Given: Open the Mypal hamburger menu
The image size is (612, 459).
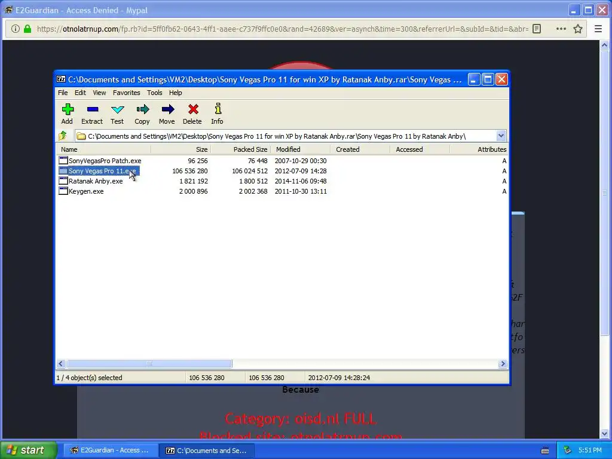Looking at the screenshot, I should [x=598, y=29].
